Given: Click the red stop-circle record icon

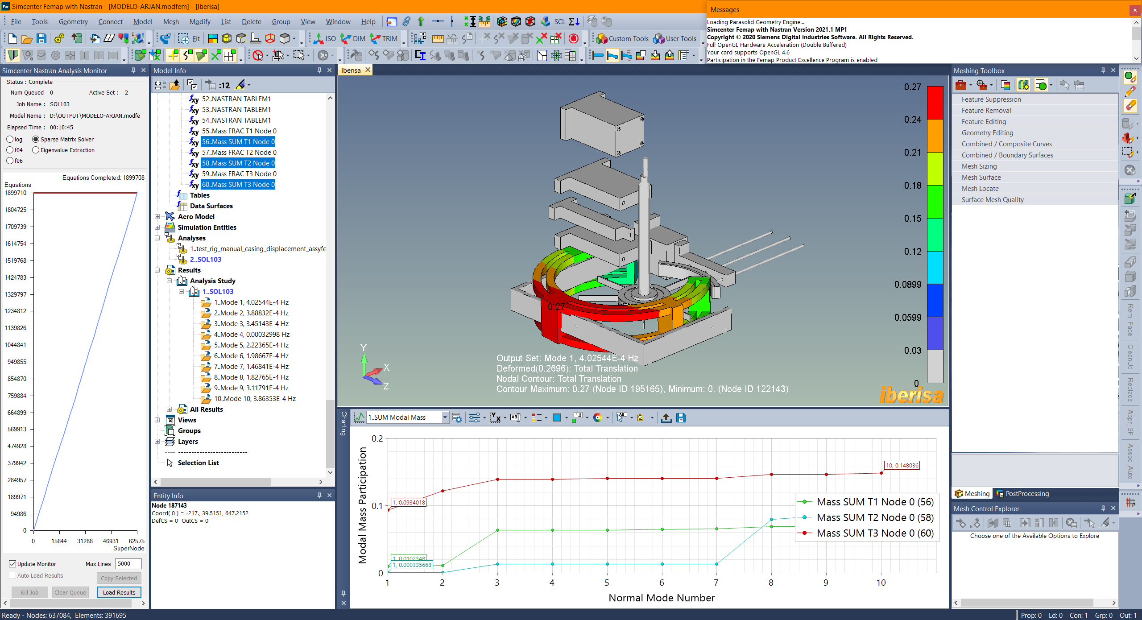Looking at the screenshot, I should [574, 39].
